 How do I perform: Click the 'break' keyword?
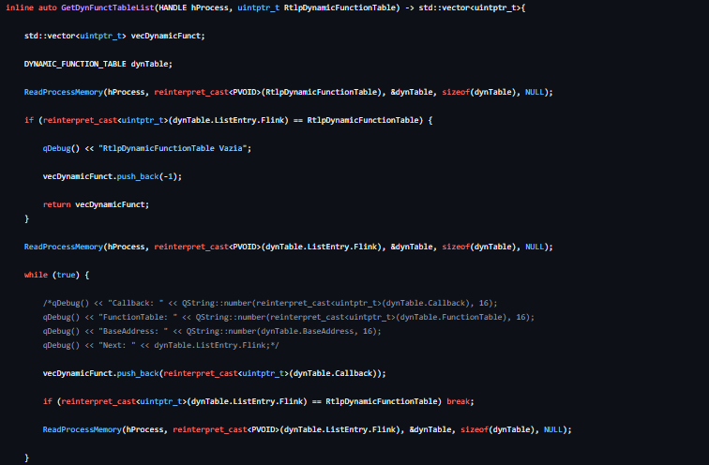458,401
